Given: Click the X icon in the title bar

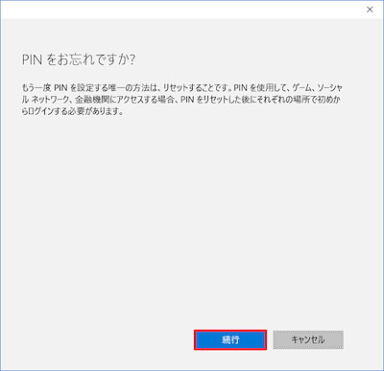Looking at the screenshot, I should 370,10.
